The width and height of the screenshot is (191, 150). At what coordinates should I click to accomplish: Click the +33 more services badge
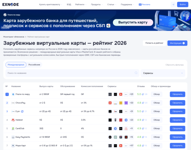tap(131, 103)
